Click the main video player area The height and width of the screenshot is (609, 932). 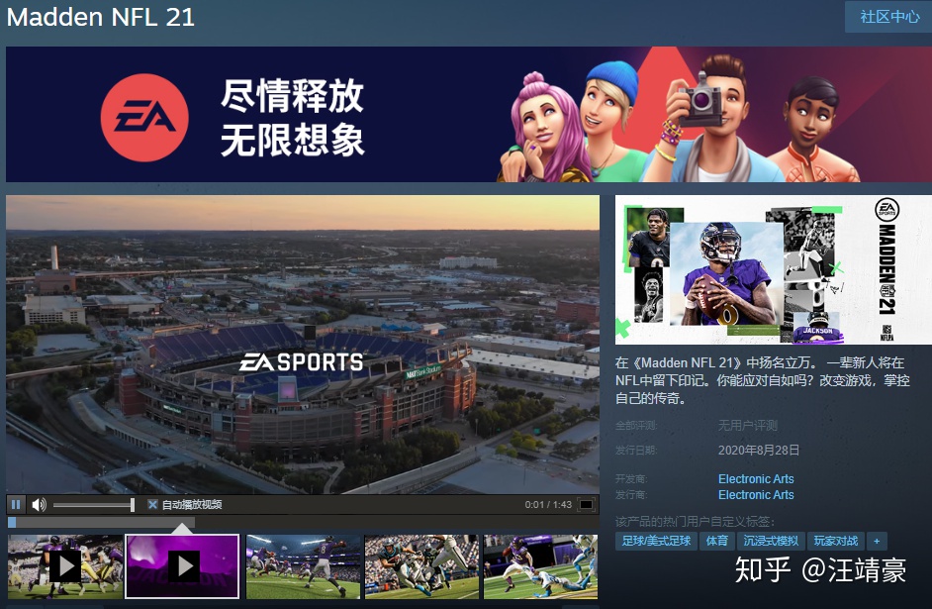[x=303, y=345]
